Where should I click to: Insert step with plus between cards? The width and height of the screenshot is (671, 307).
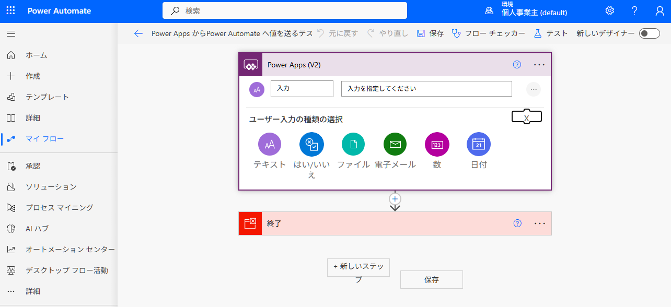coord(395,199)
